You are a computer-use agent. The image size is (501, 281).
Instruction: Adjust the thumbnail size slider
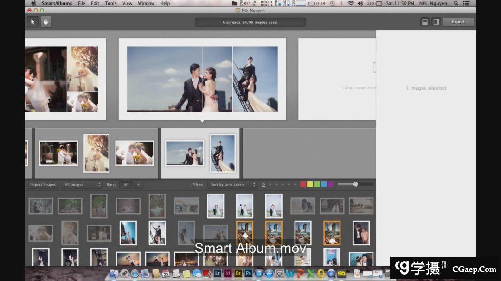(x=355, y=184)
